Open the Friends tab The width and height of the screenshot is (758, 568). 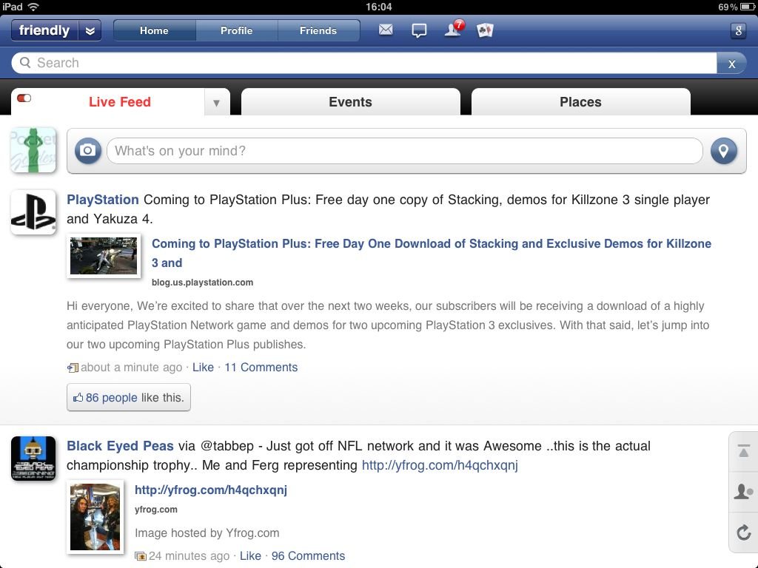[x=318, y=30]
